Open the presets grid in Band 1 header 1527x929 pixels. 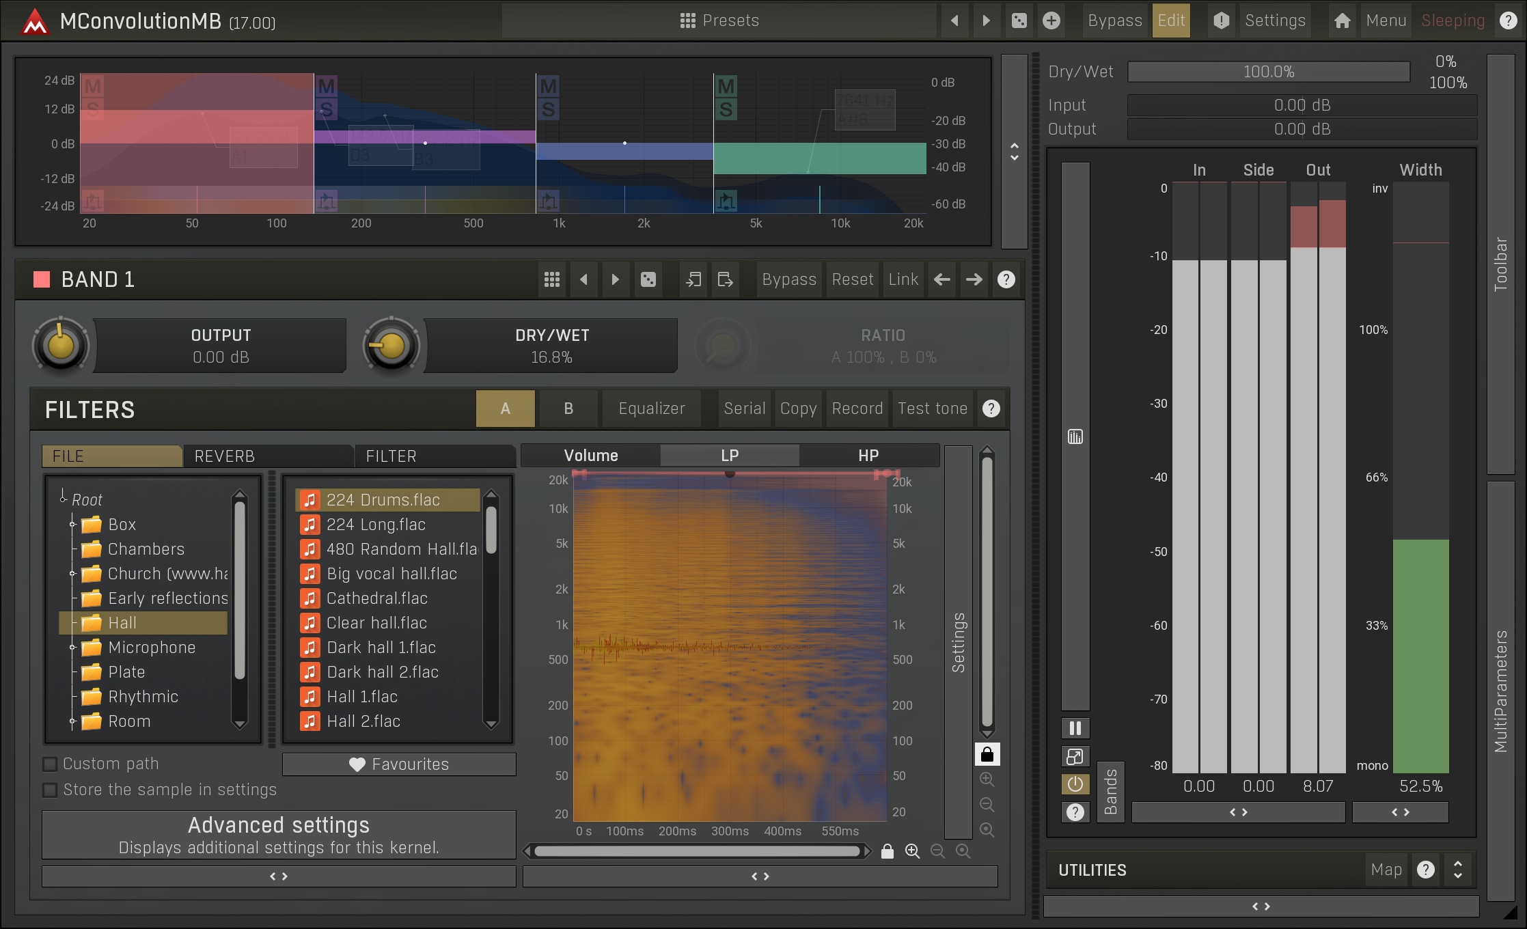tap(552, 279)
